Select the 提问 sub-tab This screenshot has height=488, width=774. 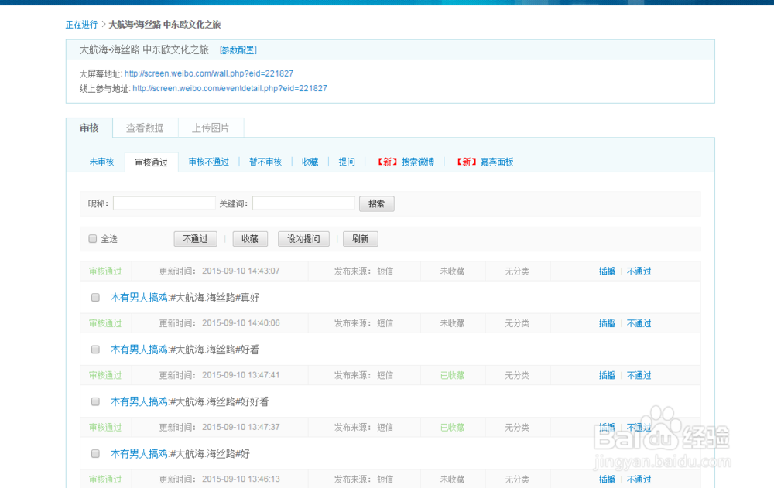click(347, 162)
